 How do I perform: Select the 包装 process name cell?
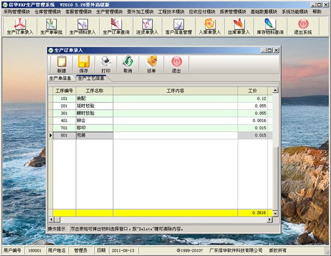tap(94, 135)
